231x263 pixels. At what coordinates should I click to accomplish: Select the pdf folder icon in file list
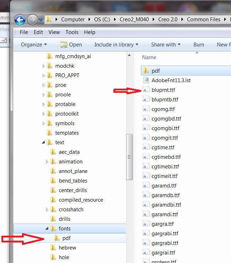coord(146,71)
